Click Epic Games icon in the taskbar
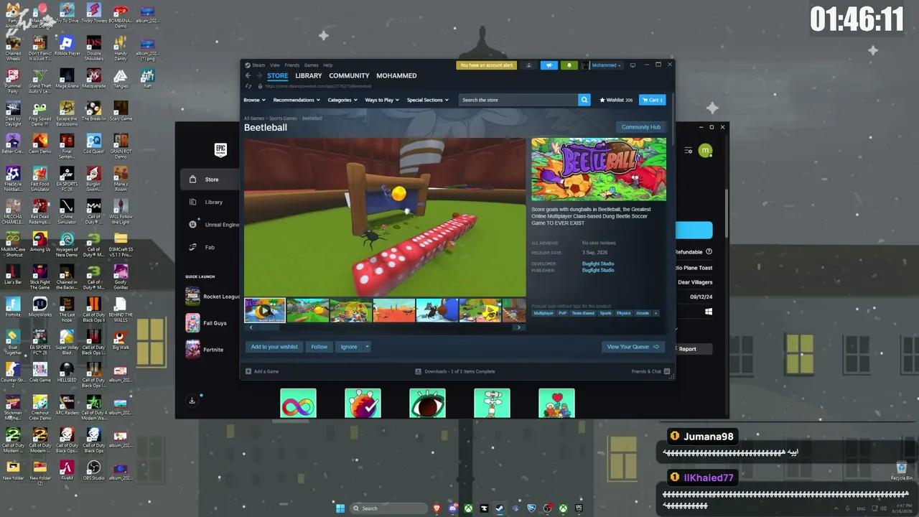 click(x=579, y=508)
